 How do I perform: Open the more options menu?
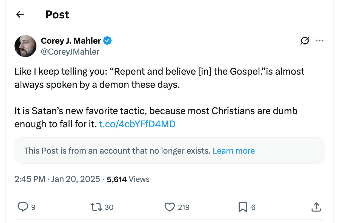320,41
